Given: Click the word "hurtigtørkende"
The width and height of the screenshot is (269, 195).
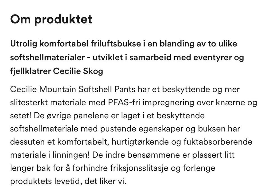Looking at the screenshot, I should tap(140, 142).
